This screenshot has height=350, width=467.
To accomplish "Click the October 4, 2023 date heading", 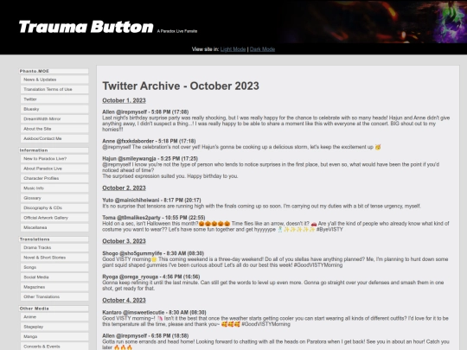I will click(x=124, y=300).
